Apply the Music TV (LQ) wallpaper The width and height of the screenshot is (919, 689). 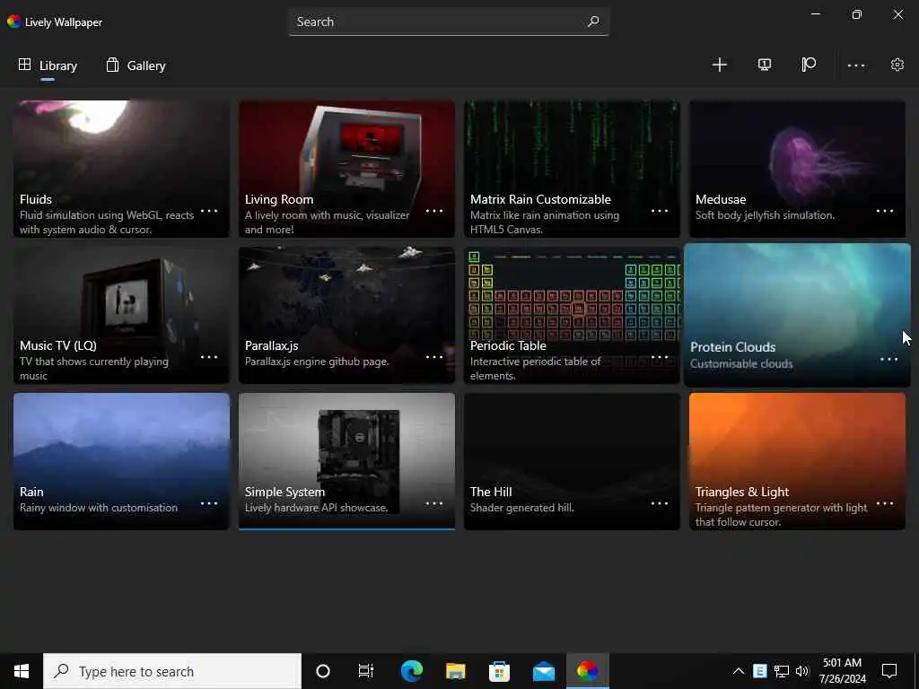tap(121, 315)
